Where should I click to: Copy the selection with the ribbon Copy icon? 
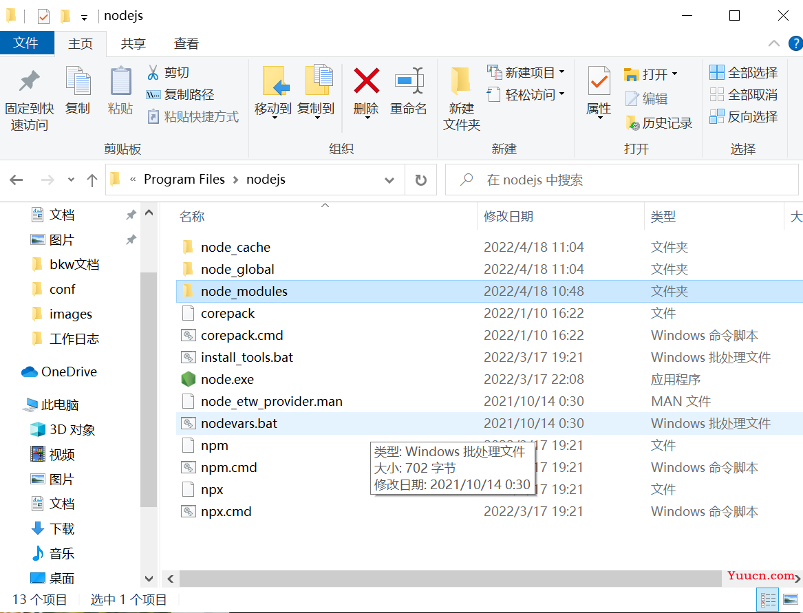tap(78, 90)
